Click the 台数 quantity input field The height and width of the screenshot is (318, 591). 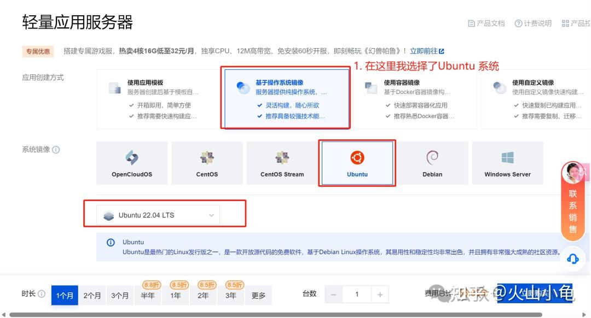[357, 295]
